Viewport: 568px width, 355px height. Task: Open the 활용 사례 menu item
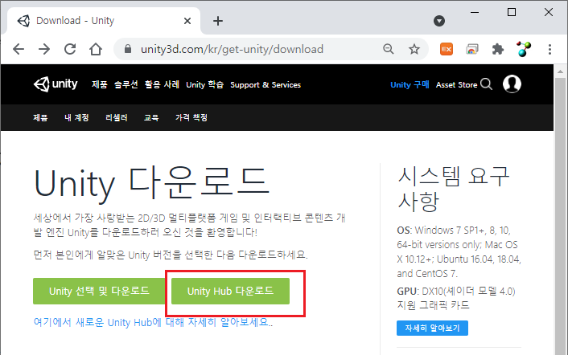pos(162,84)
